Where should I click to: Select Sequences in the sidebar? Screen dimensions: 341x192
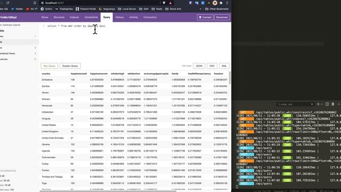coord(4,59)
